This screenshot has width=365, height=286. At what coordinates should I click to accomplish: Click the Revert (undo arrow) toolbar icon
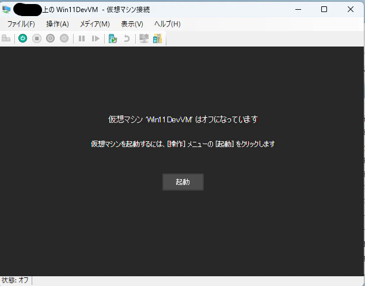[x=127, y=38]
